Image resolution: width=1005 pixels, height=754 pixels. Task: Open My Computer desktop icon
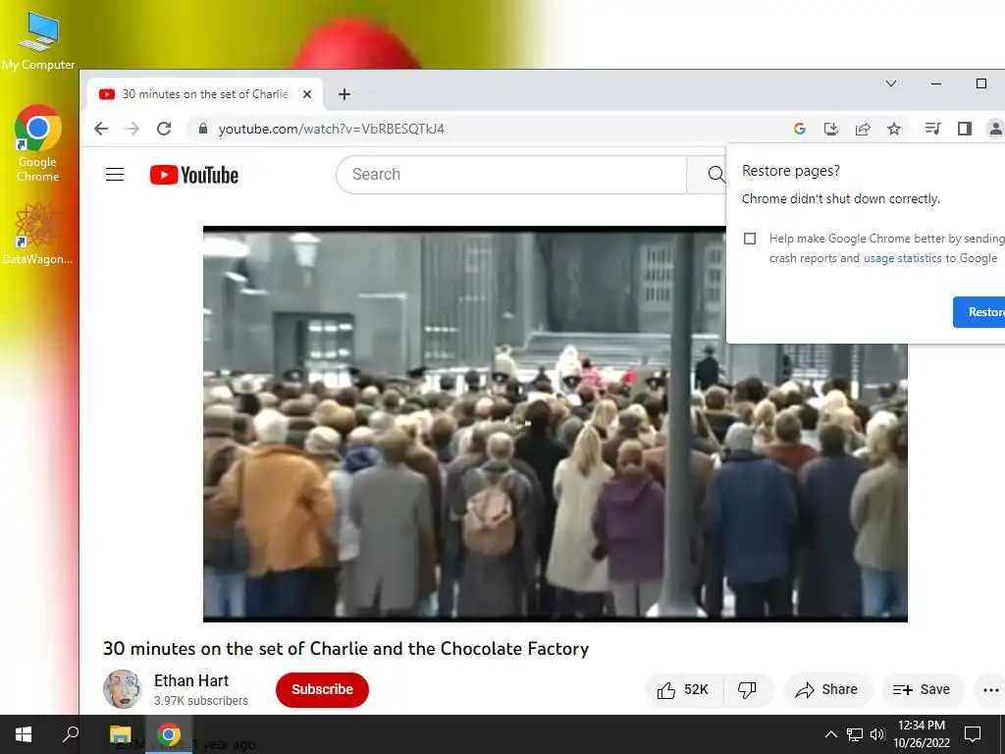click(38, 39)
